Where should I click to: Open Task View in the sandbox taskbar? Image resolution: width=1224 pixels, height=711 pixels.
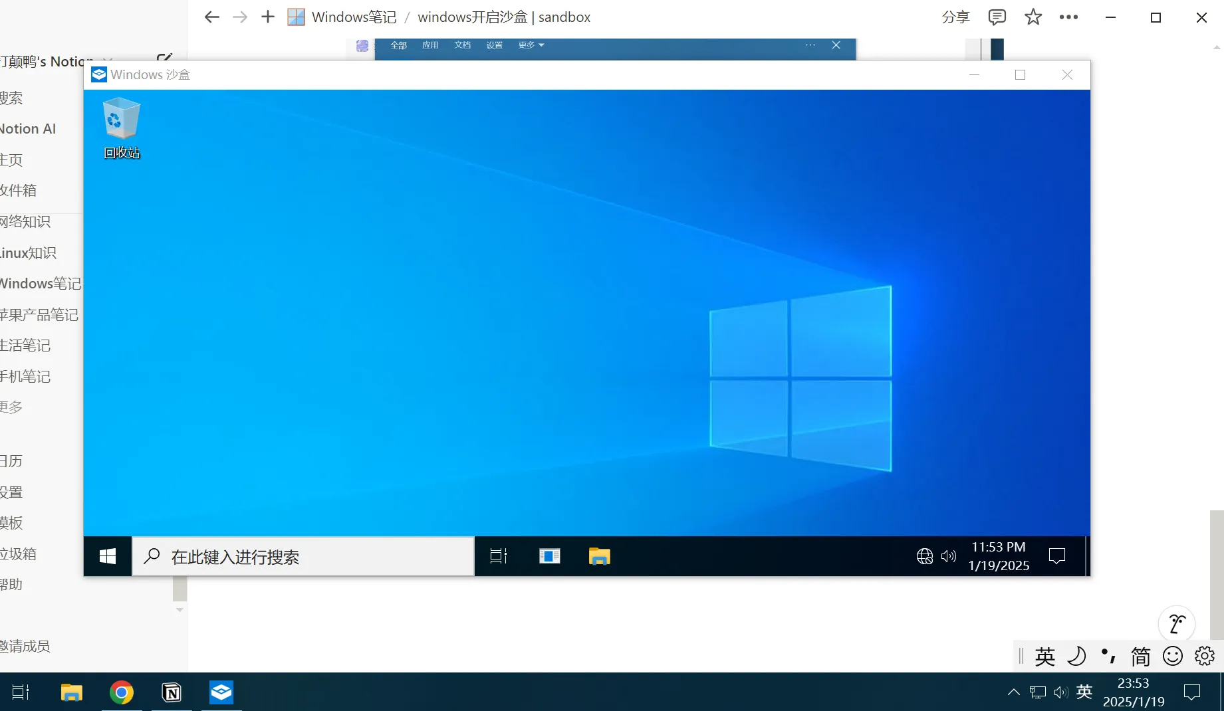click(x=497, y=556)
